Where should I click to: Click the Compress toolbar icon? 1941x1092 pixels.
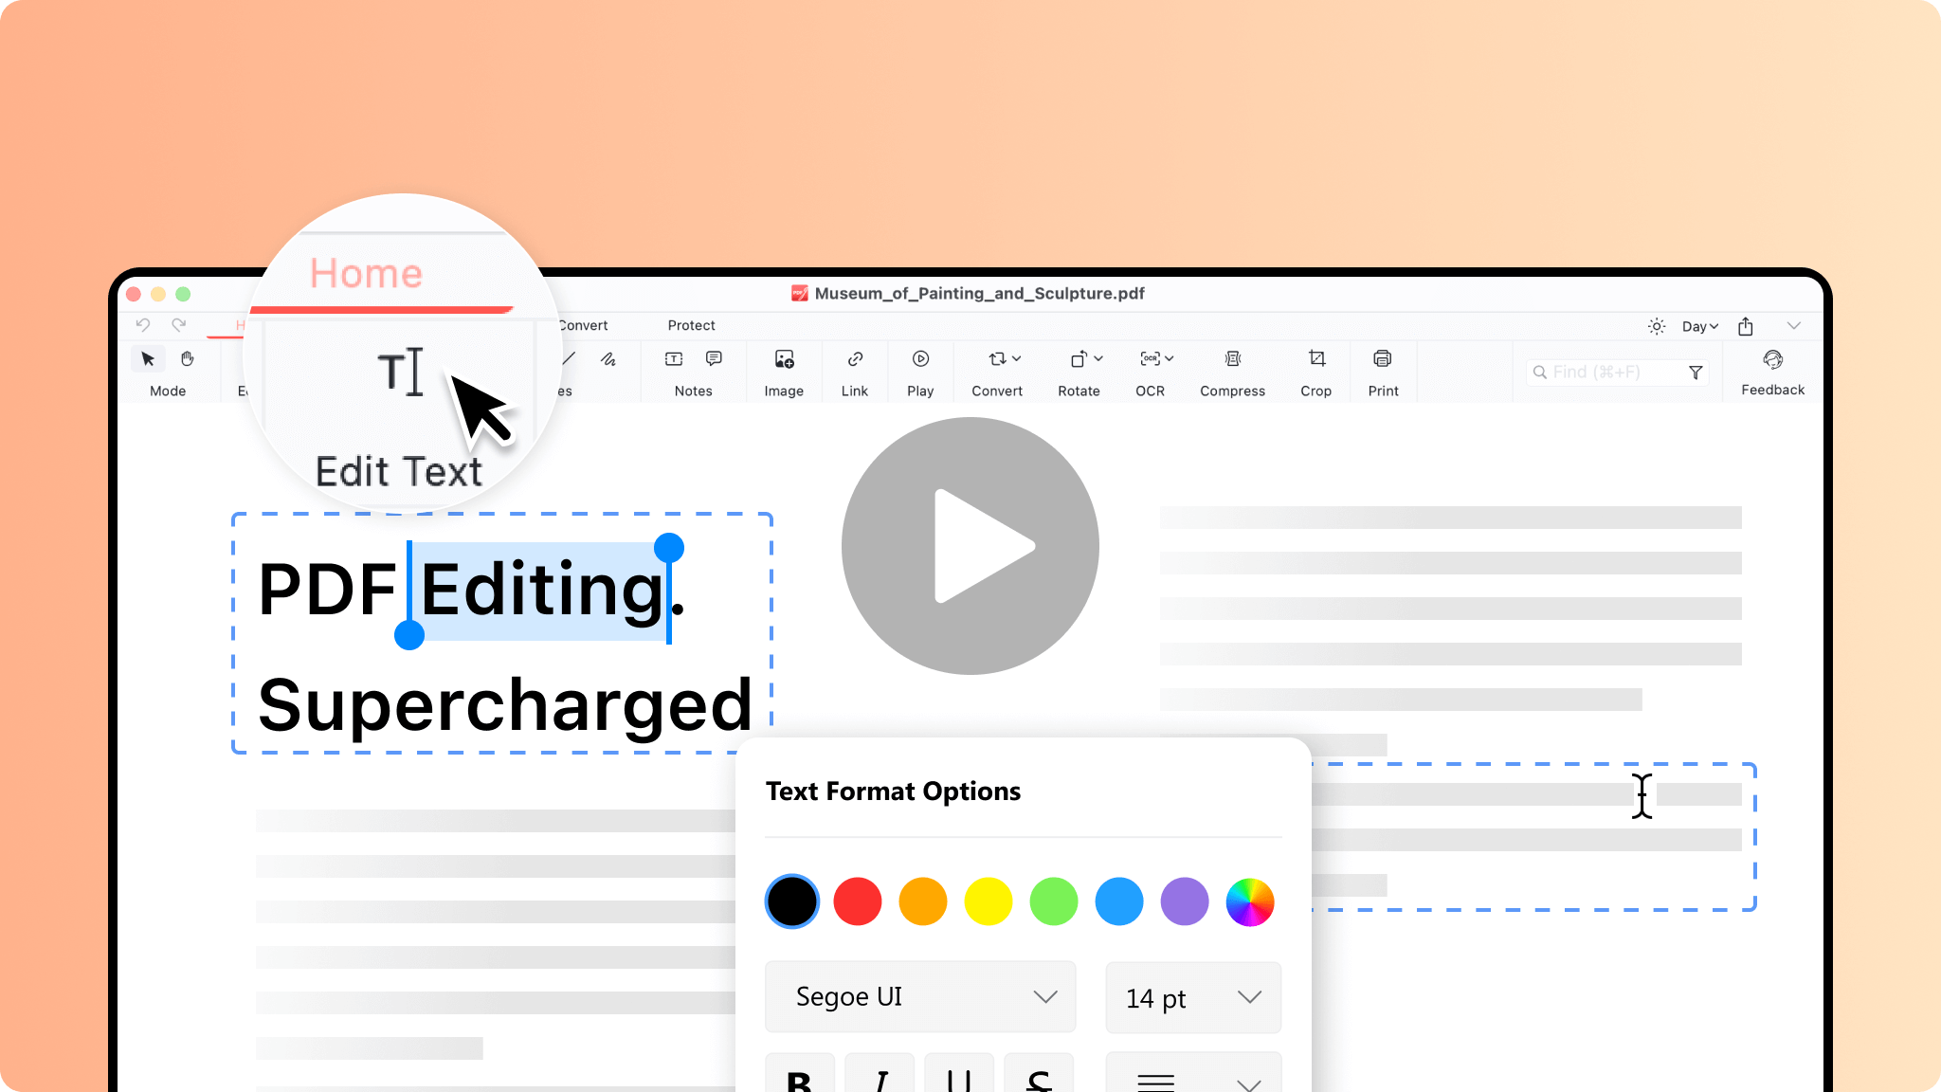pos(1232,359)
